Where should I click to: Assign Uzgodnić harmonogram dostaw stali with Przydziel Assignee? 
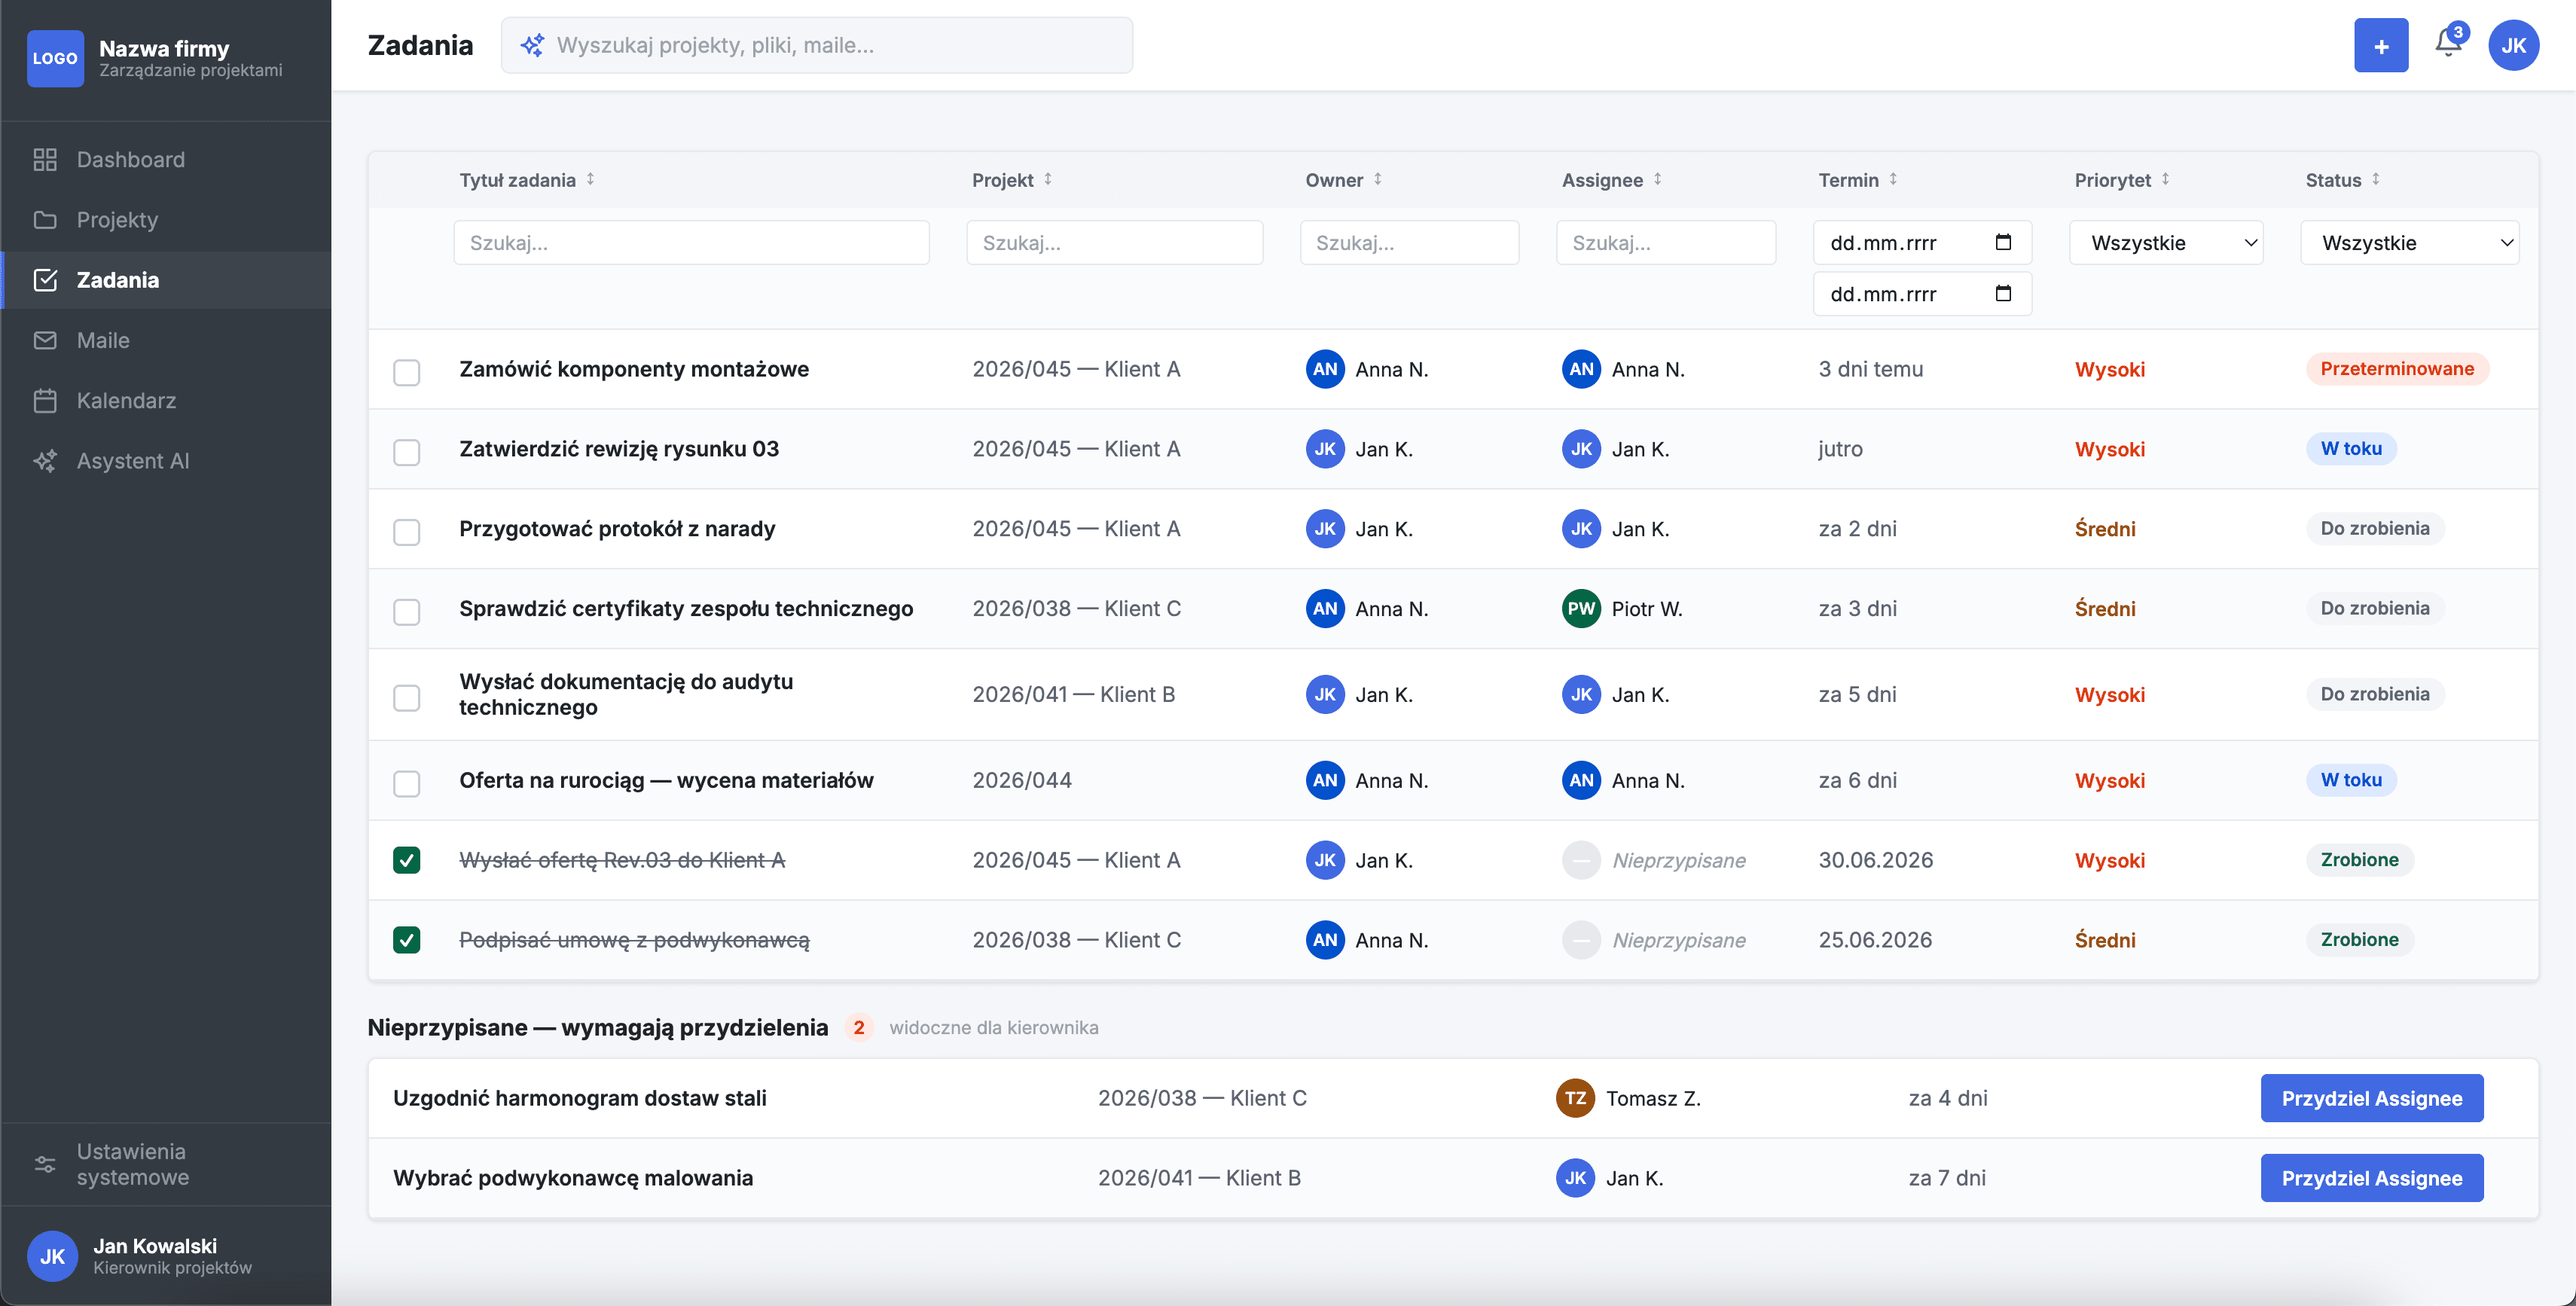pos(2371,1098)
